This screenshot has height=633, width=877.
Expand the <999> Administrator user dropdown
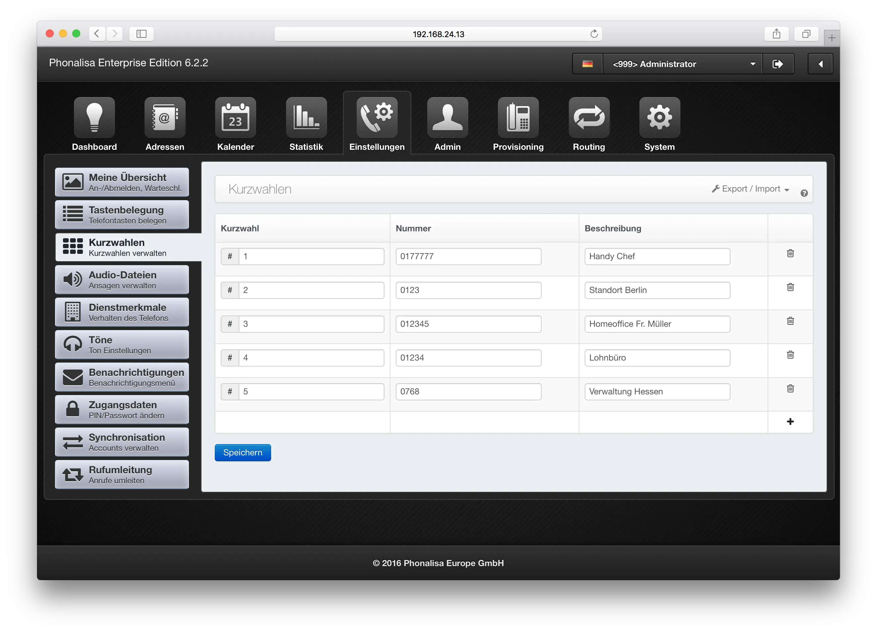(682, 64)
